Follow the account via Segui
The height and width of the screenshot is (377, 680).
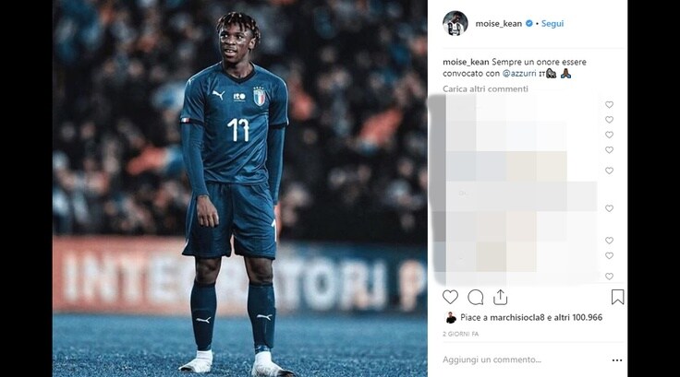pyautogui.click(x=552, y=24)
